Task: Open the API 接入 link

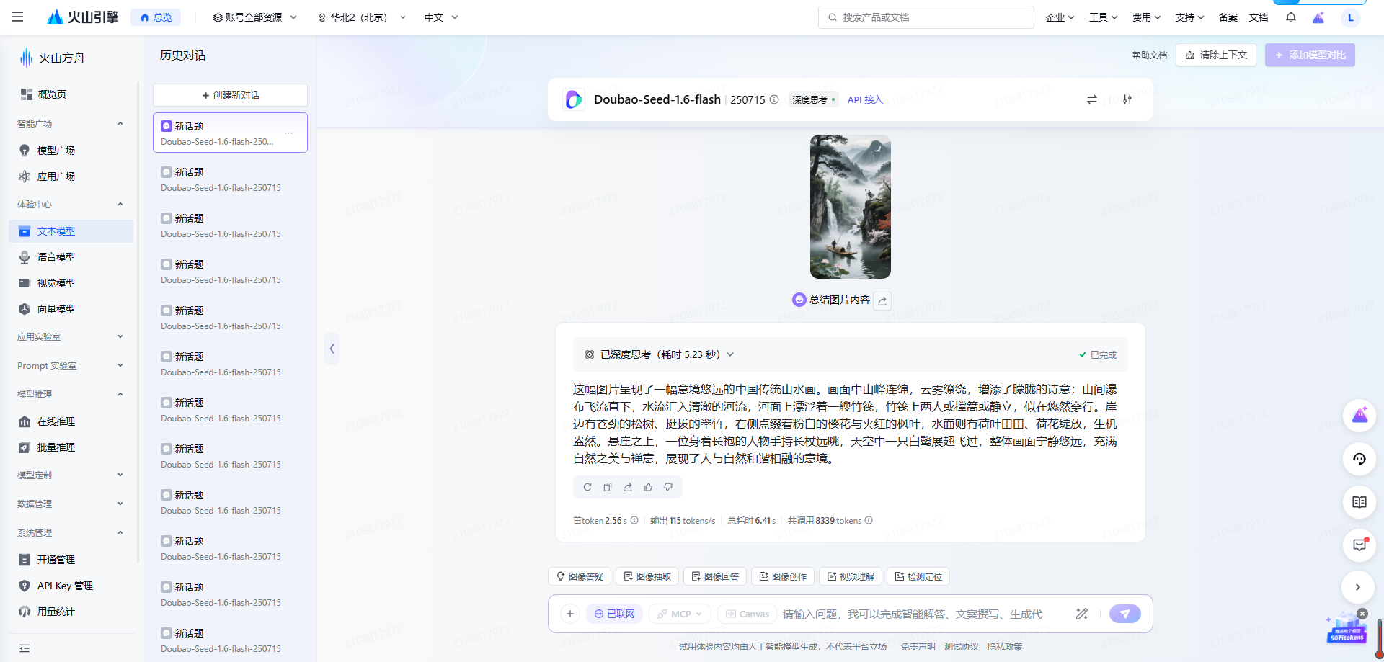Action: pyautogui.click(x=865, y=99)
